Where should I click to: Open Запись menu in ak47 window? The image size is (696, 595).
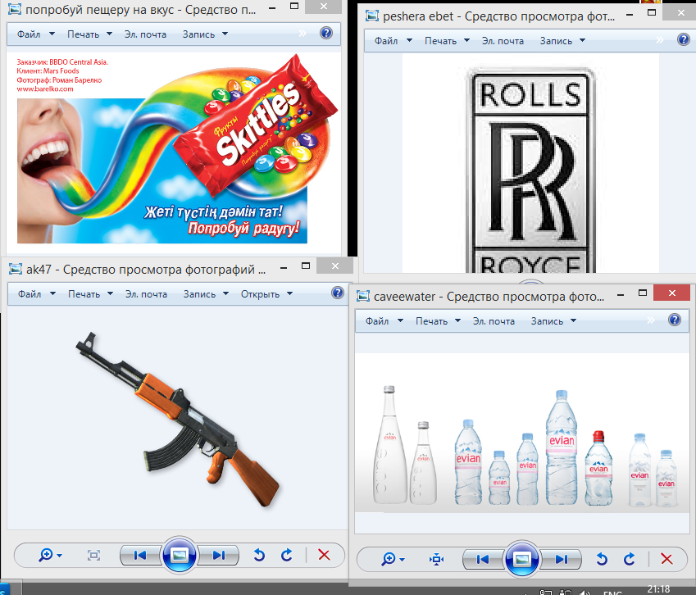tap(206, 293)
